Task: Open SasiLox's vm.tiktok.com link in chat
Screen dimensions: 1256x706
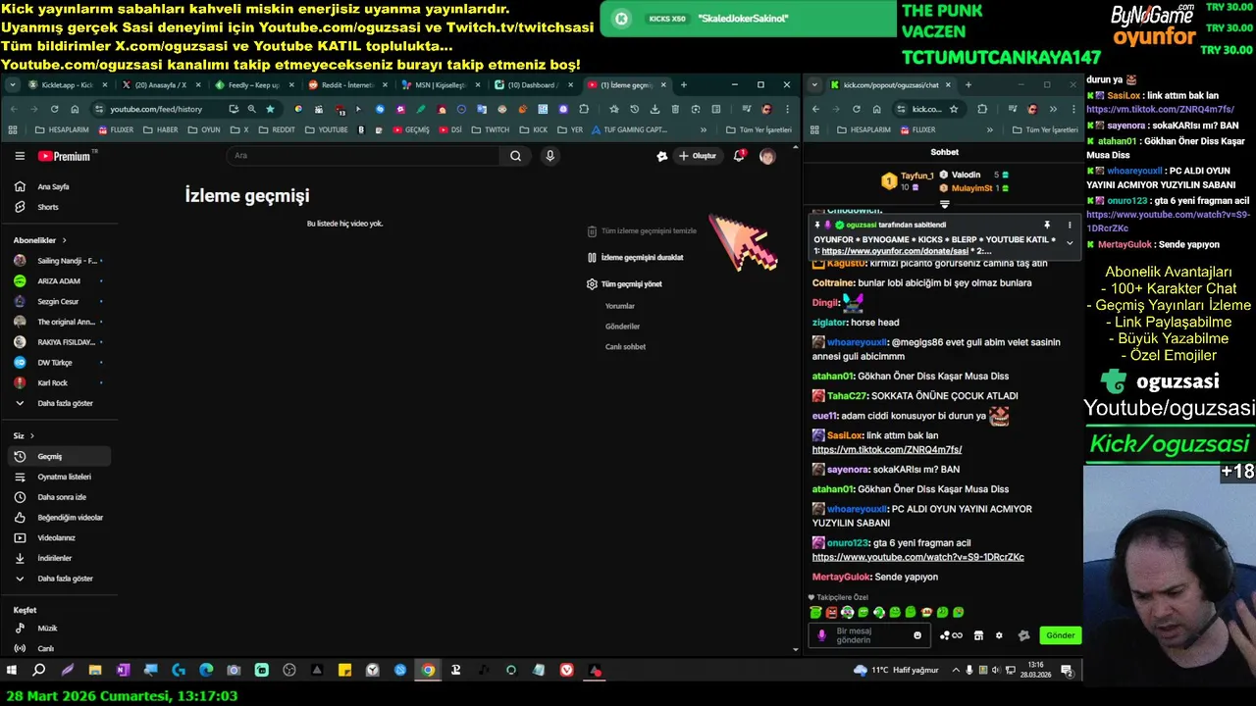Action: [887, 450]
